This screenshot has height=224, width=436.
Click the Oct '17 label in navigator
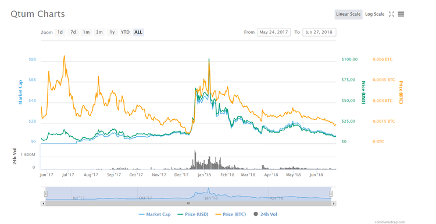(146, 198)
